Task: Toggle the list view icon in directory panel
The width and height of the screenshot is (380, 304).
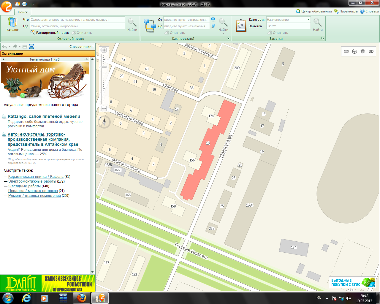Action: [25, 47]
